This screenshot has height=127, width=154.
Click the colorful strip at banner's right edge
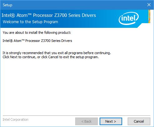point(149,16)
